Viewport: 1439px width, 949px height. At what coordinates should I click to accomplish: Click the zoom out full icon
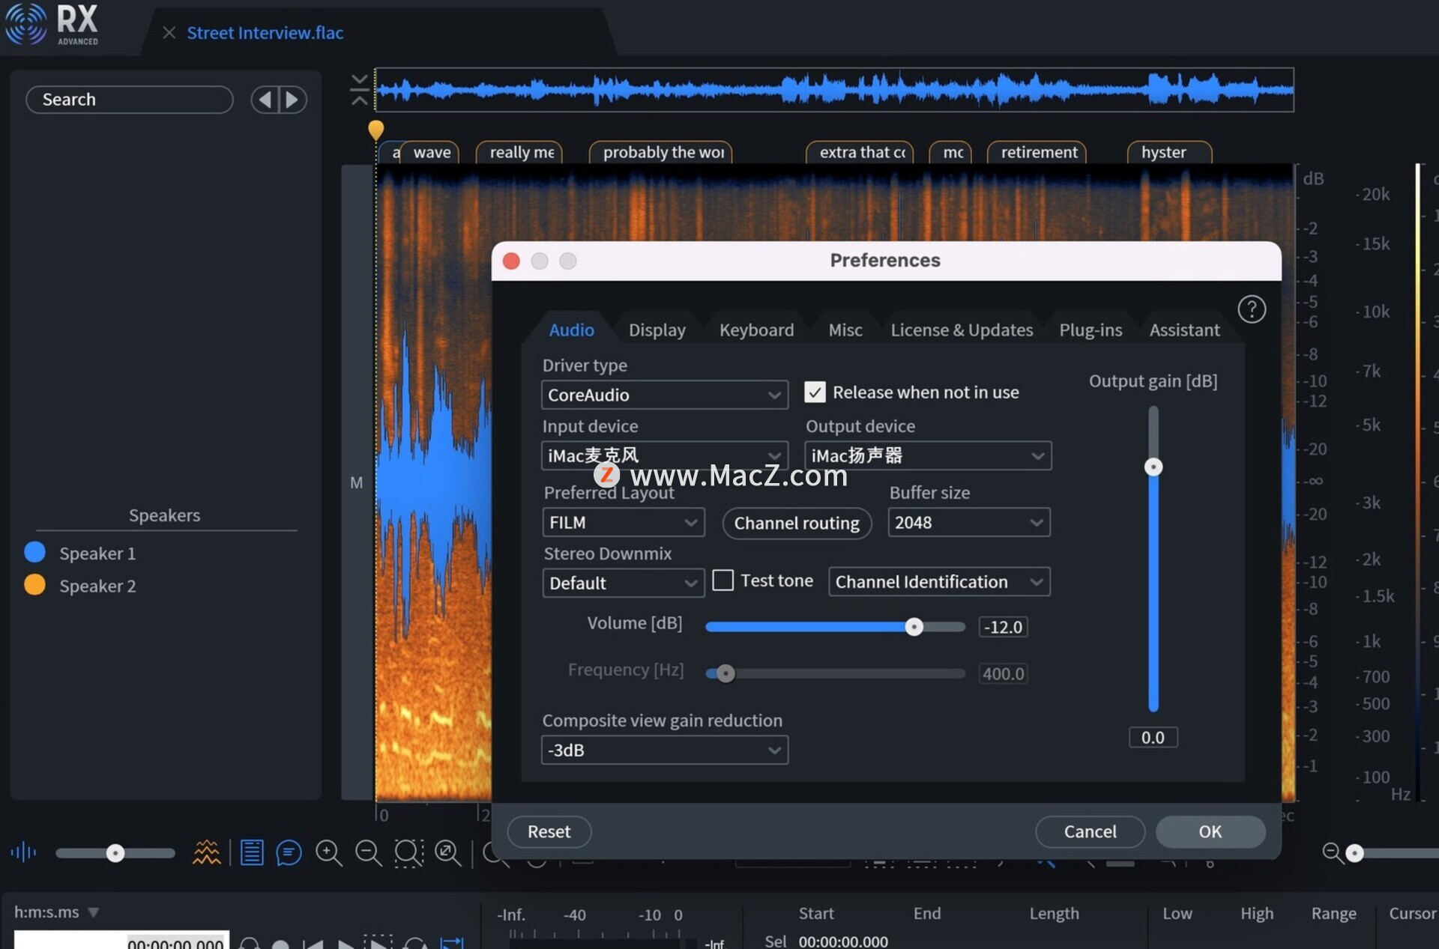tap(447, 852)
